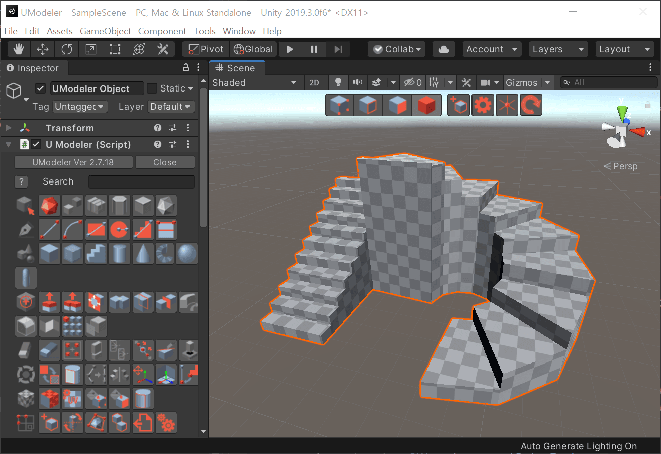Switch to Face mode in Scene toolbar
Screen dimensions: 661x454
point(397,105)
